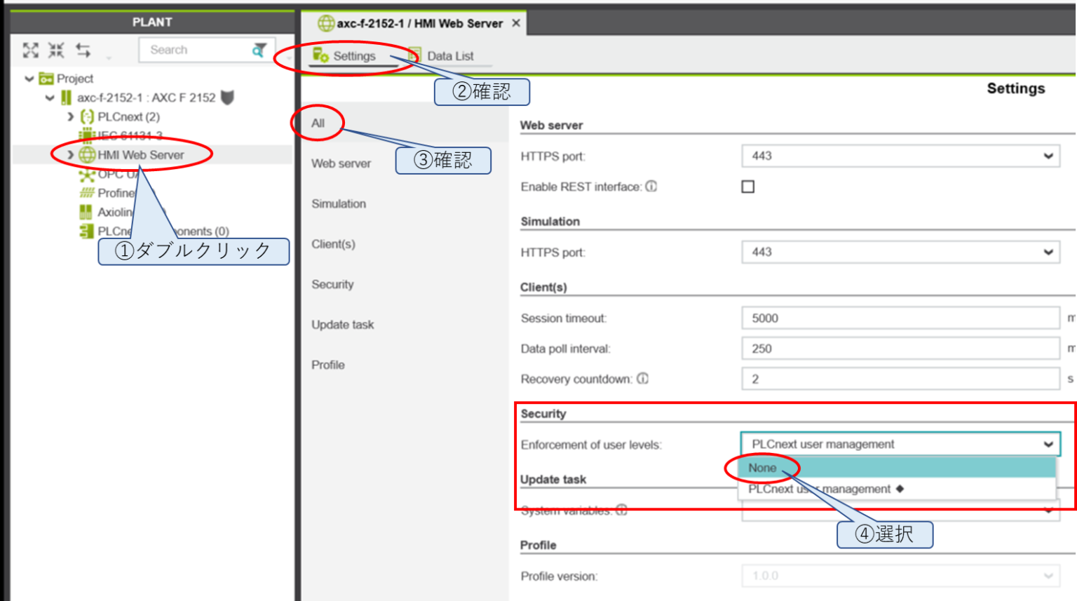The width and height of the screenshot is (1077, 601).
Task: Click the search filter icon
Action: [x=259, y=50]
